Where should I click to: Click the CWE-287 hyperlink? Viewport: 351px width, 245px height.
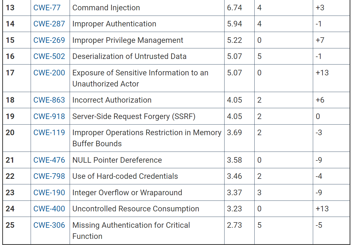(x=49, y=24)
